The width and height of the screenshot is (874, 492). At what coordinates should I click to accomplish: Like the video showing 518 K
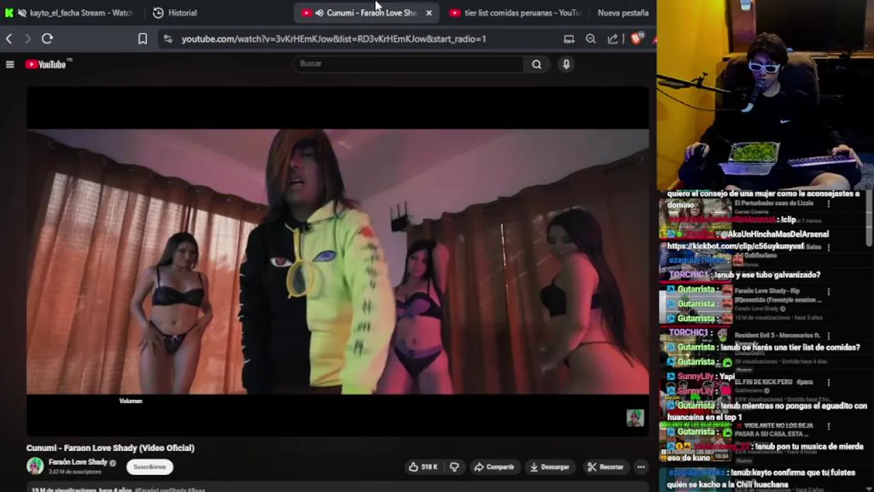point(423,467)
